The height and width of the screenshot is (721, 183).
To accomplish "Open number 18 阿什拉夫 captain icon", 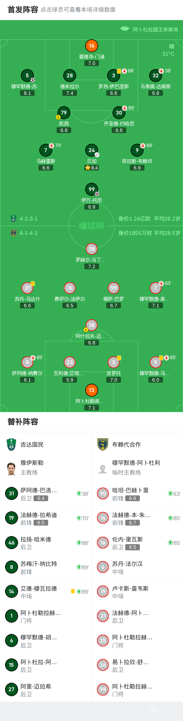I will pos(91,325).
